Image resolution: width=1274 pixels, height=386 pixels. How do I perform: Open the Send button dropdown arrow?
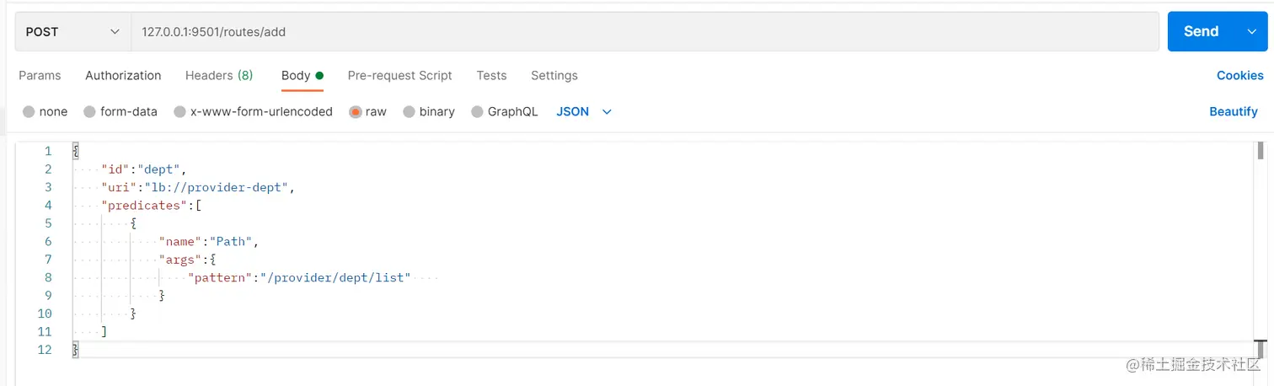click(x=1251, y=32)
